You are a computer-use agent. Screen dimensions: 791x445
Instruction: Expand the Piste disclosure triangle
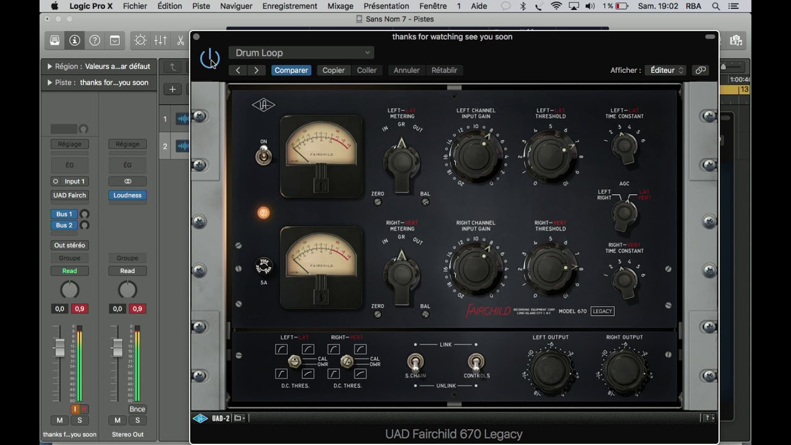click(49, 82)
